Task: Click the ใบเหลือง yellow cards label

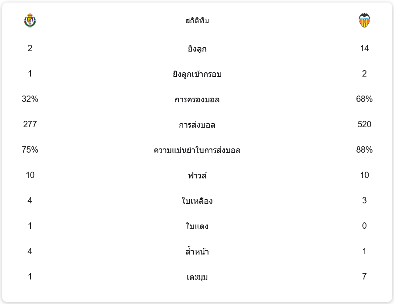Action: [x=197, y=201]
